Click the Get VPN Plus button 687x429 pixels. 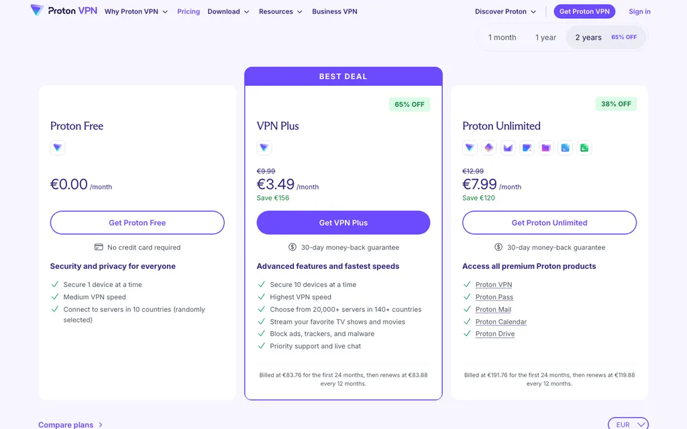point(343,223)
